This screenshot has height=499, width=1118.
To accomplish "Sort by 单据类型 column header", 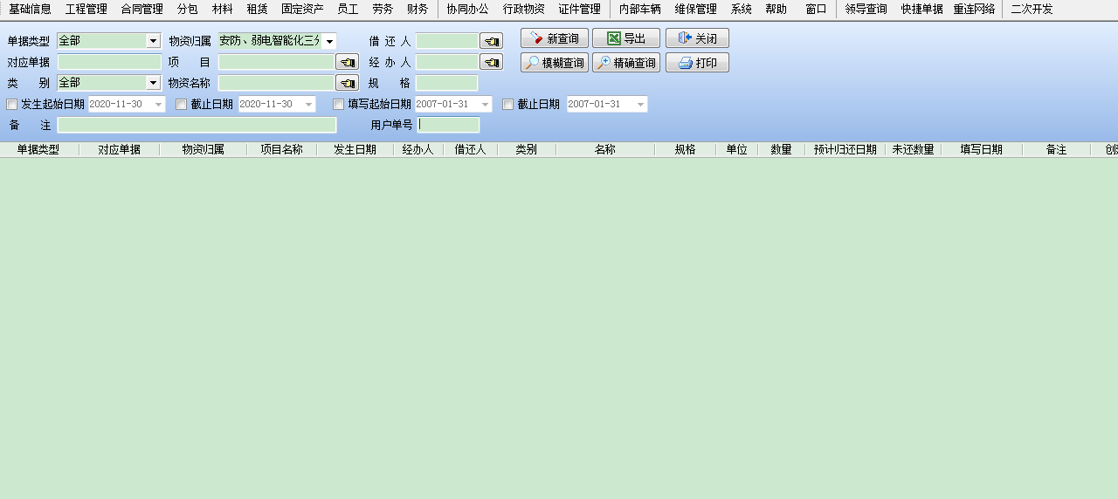I will (38, 149).
